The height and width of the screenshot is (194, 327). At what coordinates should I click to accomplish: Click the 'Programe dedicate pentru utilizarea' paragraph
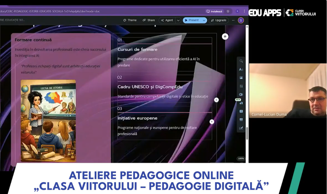pos(159,62)
